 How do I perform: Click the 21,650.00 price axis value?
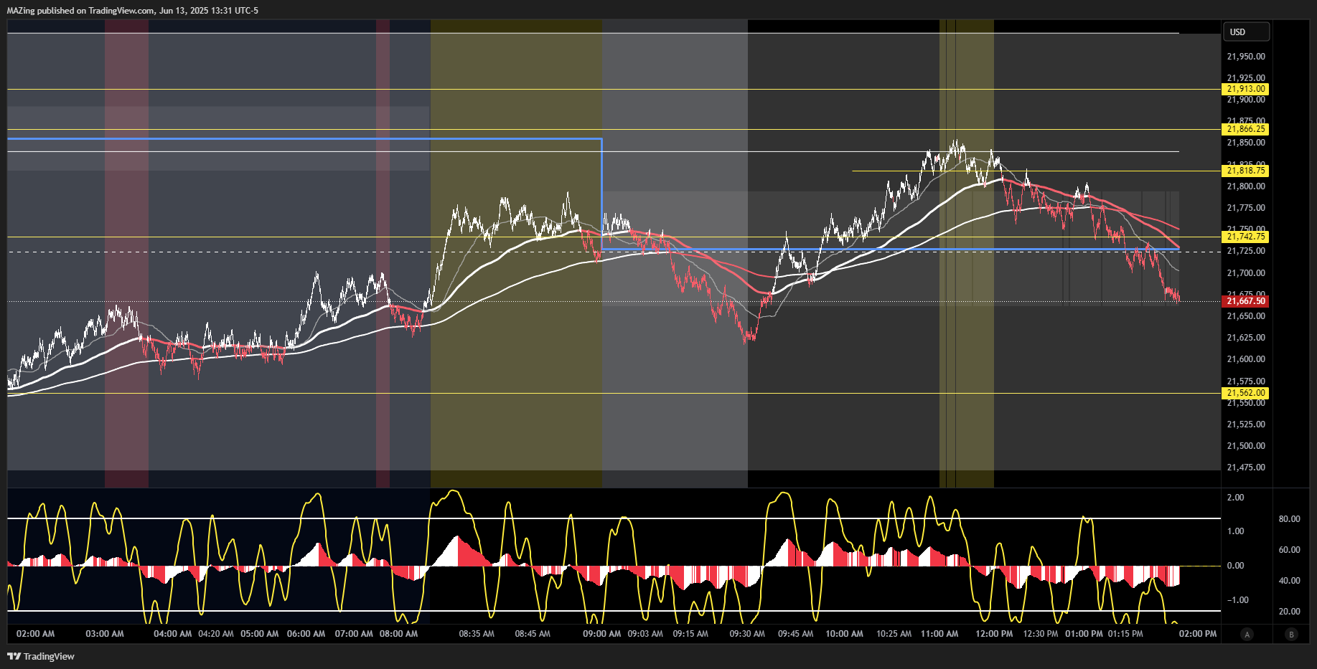coord(1246,315)
